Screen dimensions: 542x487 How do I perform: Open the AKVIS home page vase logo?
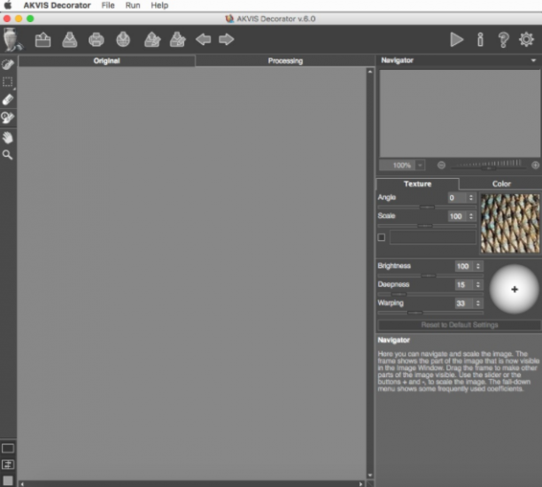click(x=12, y=40)
